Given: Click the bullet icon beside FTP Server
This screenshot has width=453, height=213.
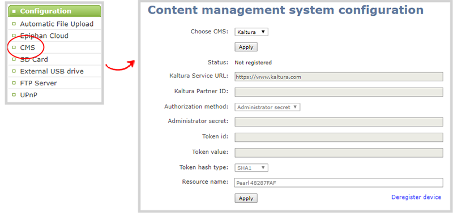Looking at the screenshot, I should (14, 83).
